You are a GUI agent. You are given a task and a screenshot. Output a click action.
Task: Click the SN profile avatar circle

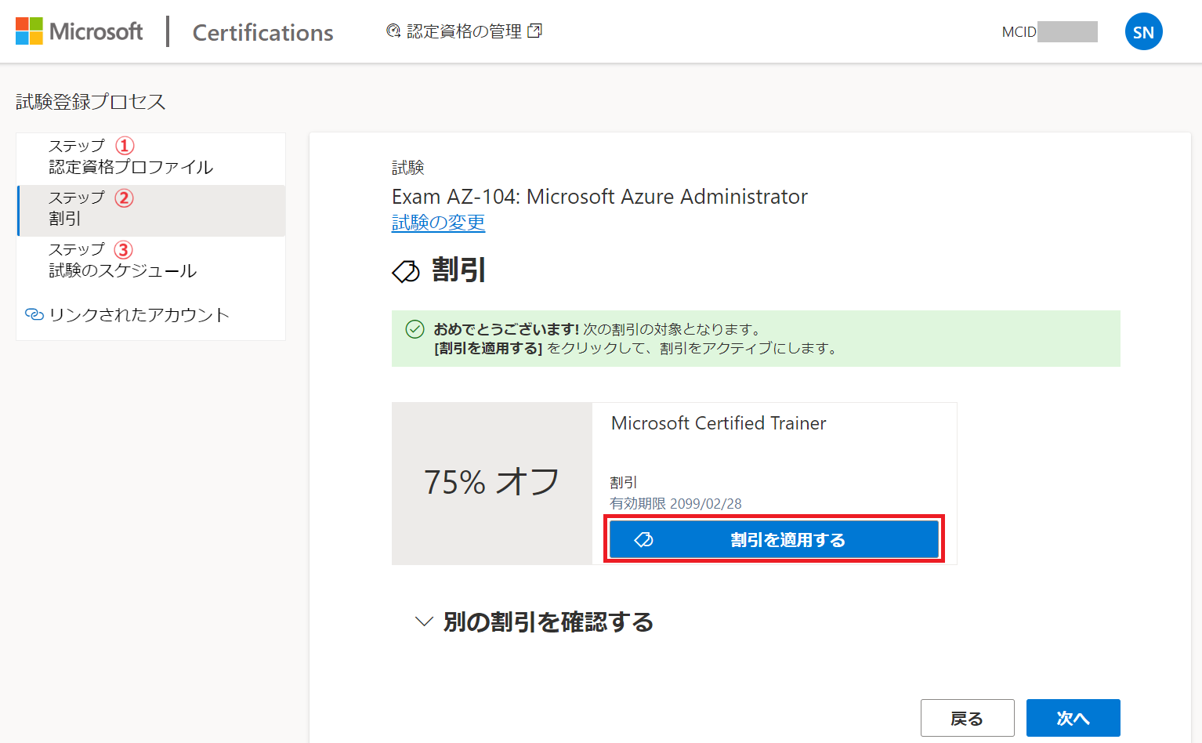point(1143,31)
